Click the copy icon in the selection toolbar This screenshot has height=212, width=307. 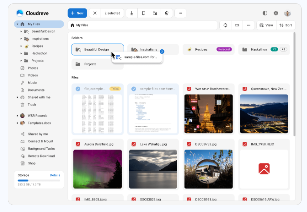(143, 13)
